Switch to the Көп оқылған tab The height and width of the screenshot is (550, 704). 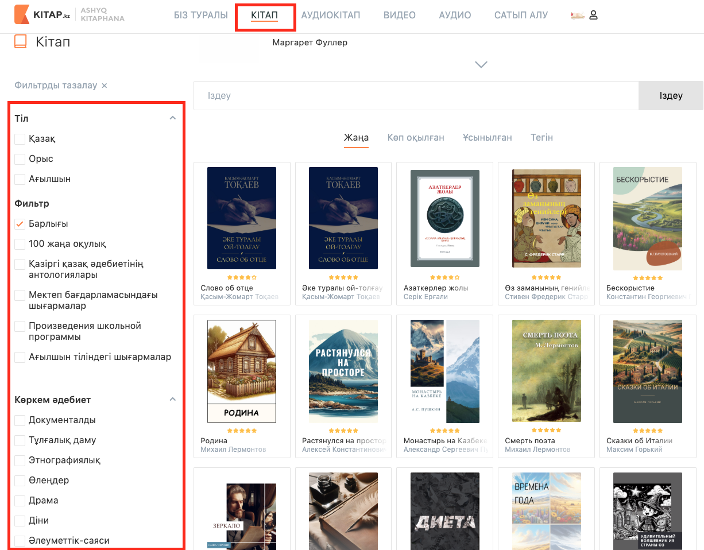416,138
